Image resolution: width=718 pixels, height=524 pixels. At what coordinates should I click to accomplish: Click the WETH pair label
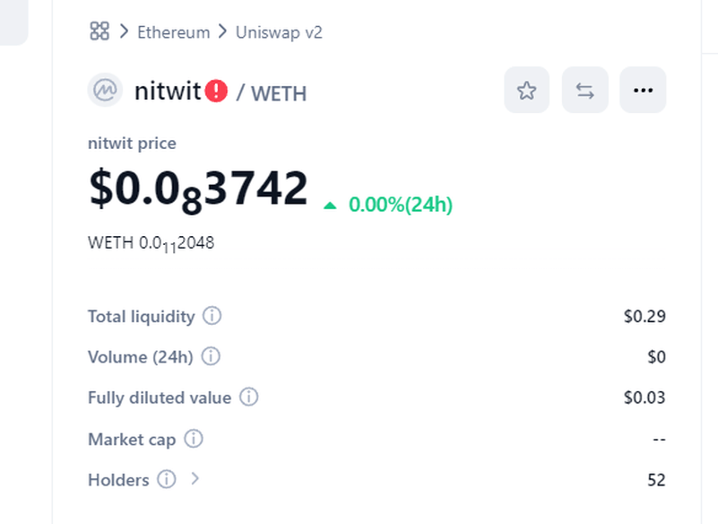[279, 93]
